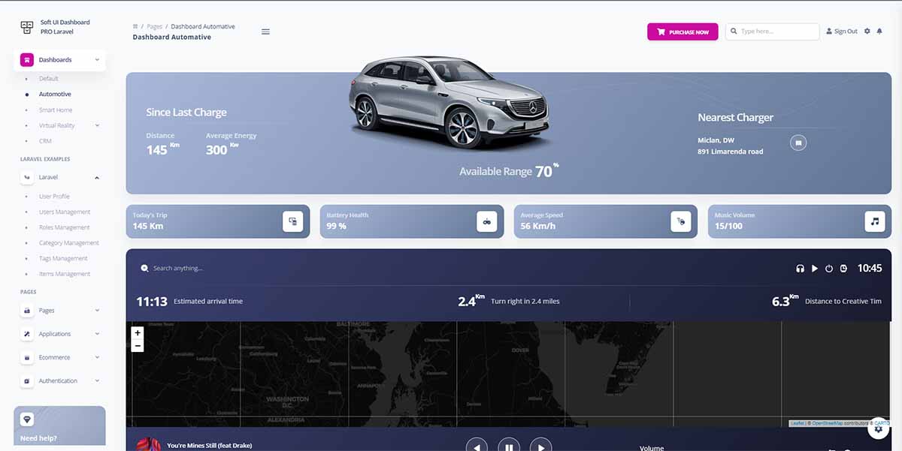
Task: Click the Average Speed gauge icon
Action: click(681, 221)
